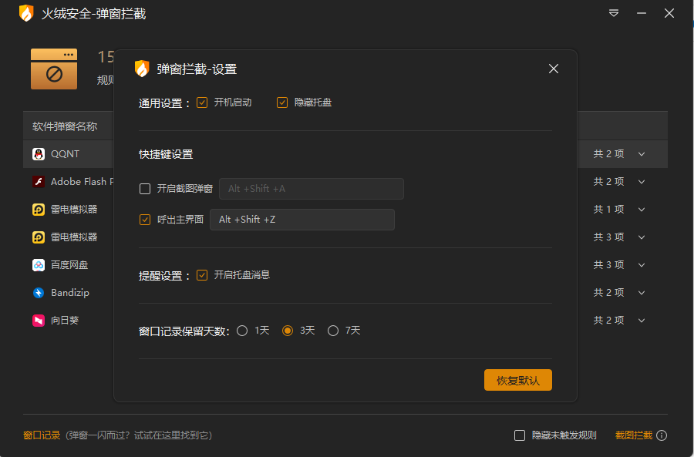Viewport: 694px width, 457px height.
Task: Expand the 百度网盘 rules chevron
Action: (x=642, y=265)
